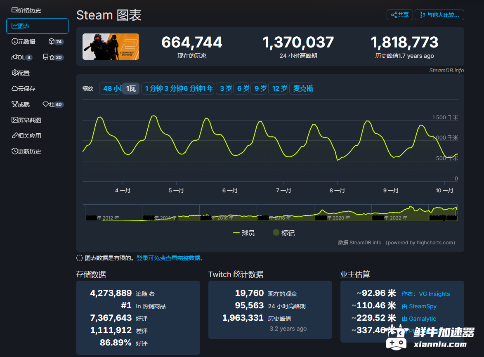Image resolution: width=484 pixels, height=357 pixels.
Task: Select the 1瓦 zoom range
Action: (x=131, y=89)
